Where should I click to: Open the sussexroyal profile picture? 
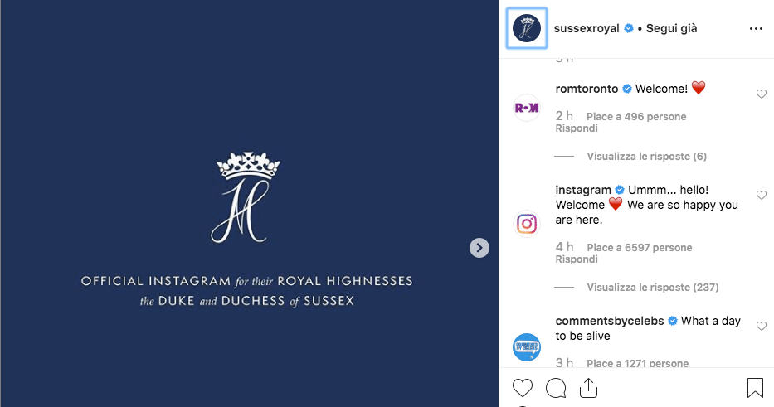527,28
